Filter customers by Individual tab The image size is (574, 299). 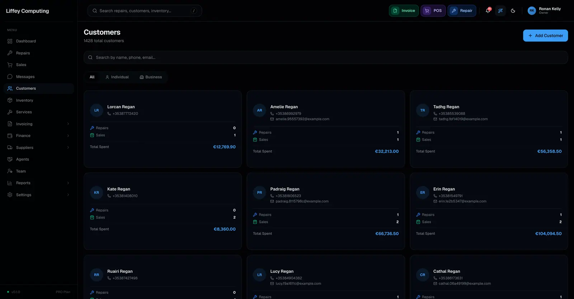117,77
